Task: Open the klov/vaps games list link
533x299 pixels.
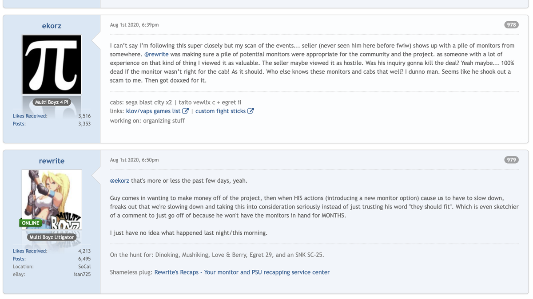Action: (x=153, y=111)
